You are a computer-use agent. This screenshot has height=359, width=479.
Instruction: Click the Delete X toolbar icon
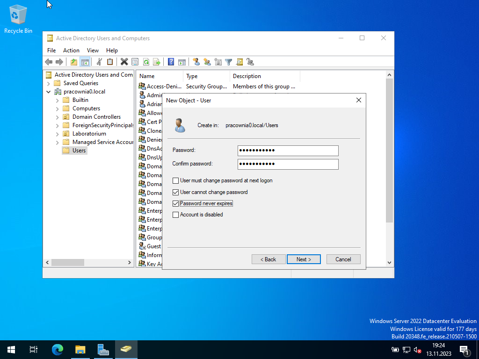click(x=124, y=62)
